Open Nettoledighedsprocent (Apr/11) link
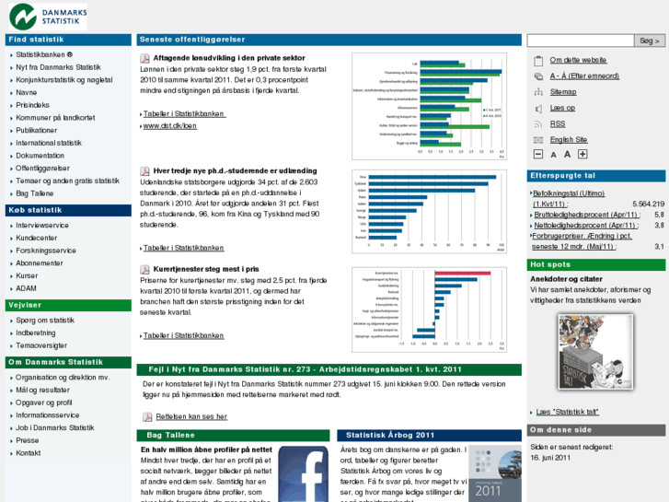 click(x=586, y=226)
